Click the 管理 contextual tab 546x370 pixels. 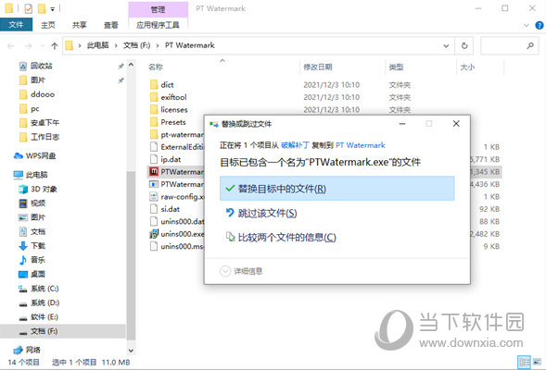[158, 9]
